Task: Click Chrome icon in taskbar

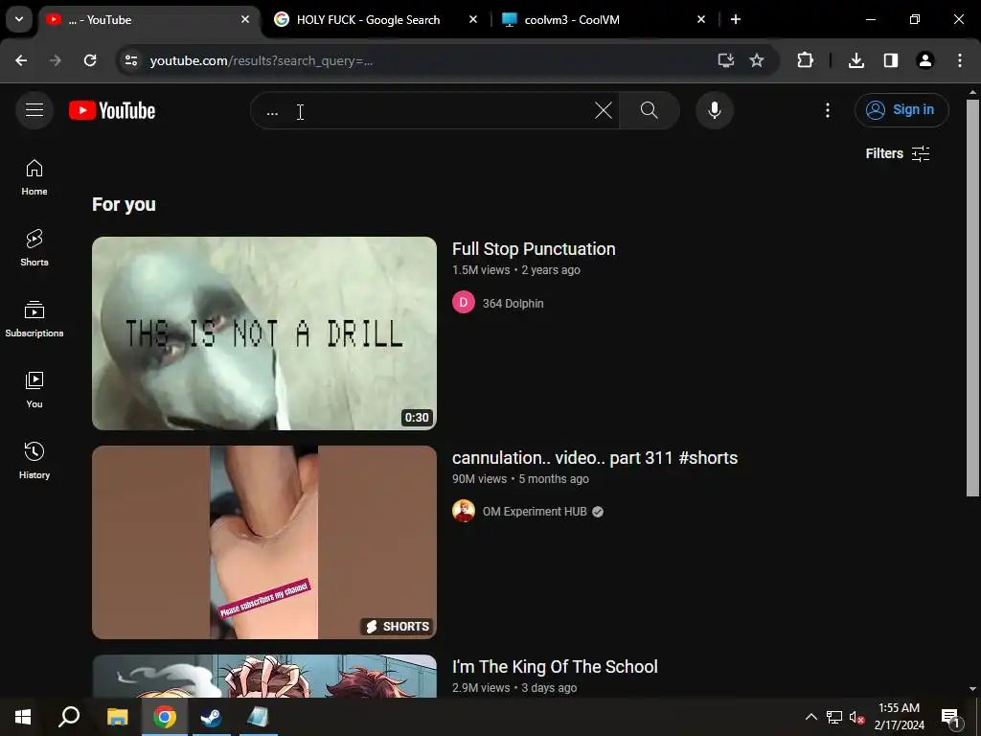Action: pyautogui.click(x=165, y=717)
